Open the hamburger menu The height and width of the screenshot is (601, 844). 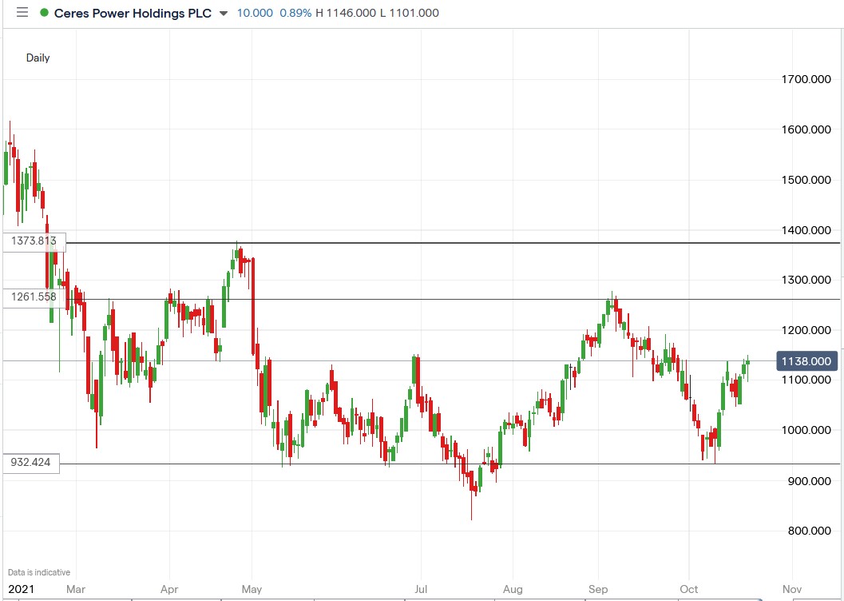[x=22, y=12]
